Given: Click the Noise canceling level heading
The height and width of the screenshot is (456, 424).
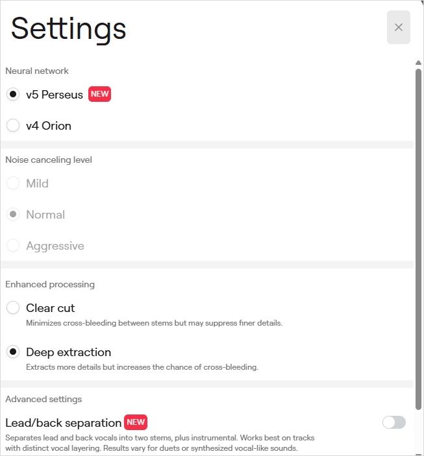Looking at the screenshot, I should [x=49, y=160].
